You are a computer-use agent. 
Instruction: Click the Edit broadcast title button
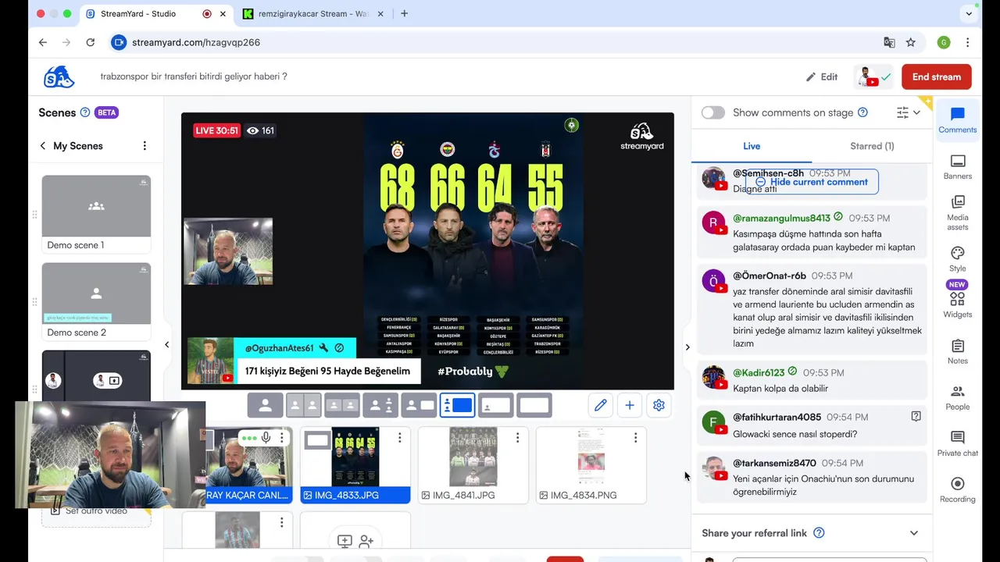822,76
